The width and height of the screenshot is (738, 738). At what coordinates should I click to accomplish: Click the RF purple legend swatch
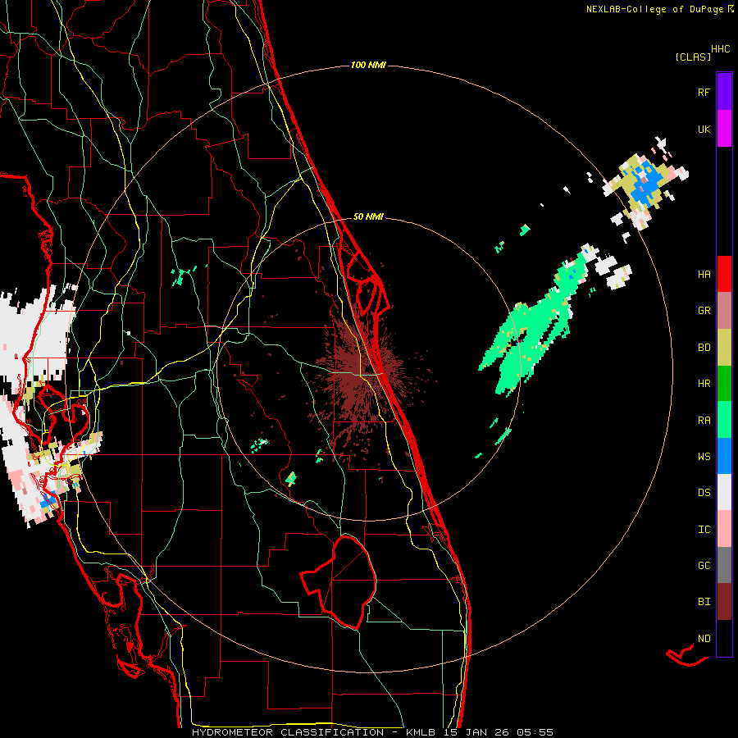coord(724,92)
